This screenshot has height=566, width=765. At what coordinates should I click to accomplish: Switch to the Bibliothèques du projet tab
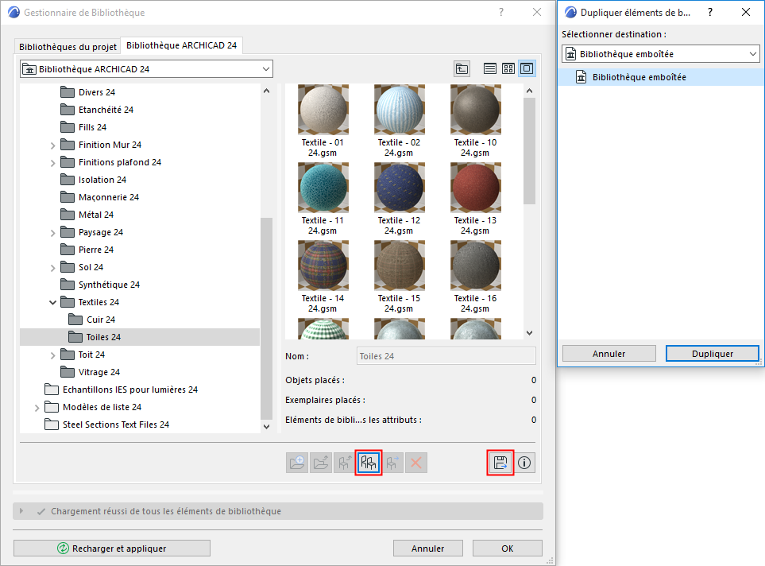(67, 46)
